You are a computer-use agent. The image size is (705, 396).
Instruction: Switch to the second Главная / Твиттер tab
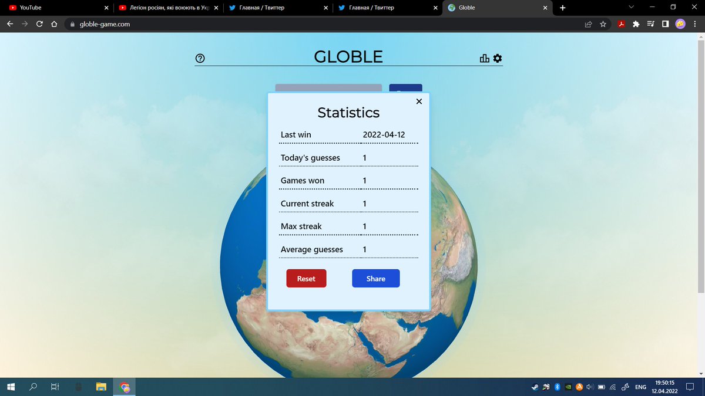pyautogui.click(x=388, y=8)
